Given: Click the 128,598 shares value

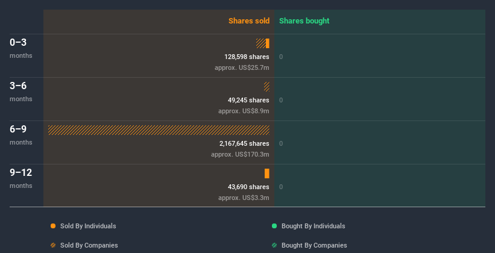Looking at the screenshot, I should point(247,57).
